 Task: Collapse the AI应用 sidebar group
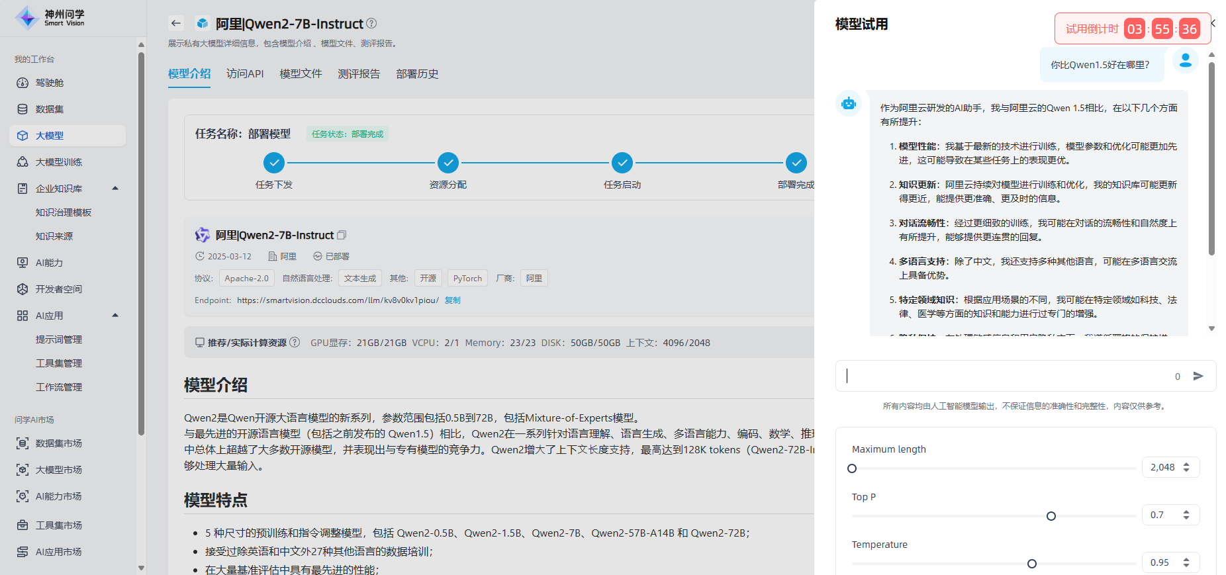tap(115, 316)
